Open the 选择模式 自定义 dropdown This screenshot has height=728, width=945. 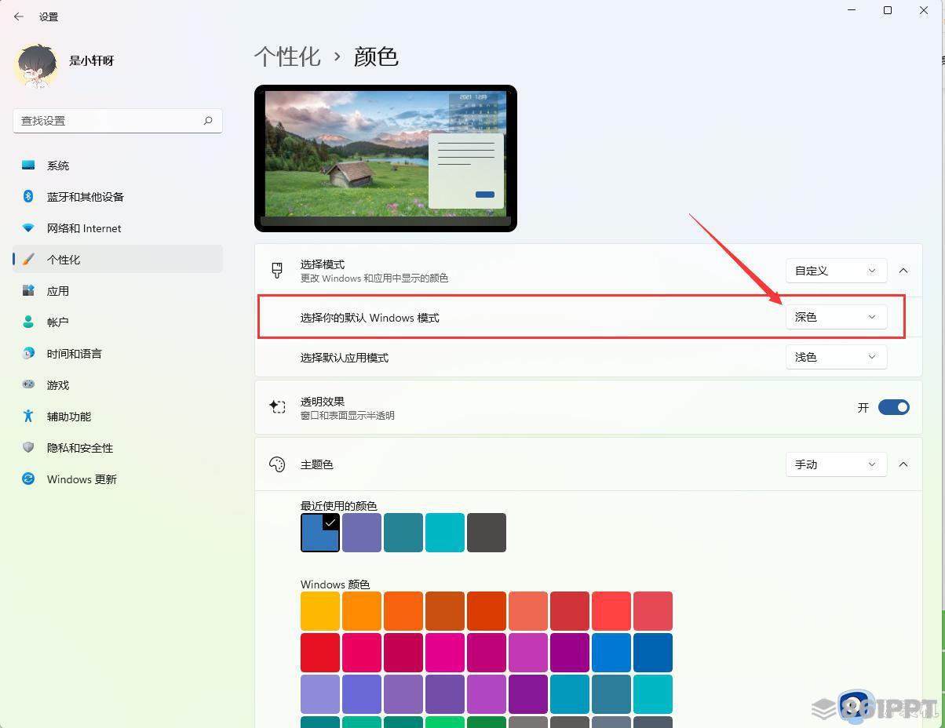[836, 271]
